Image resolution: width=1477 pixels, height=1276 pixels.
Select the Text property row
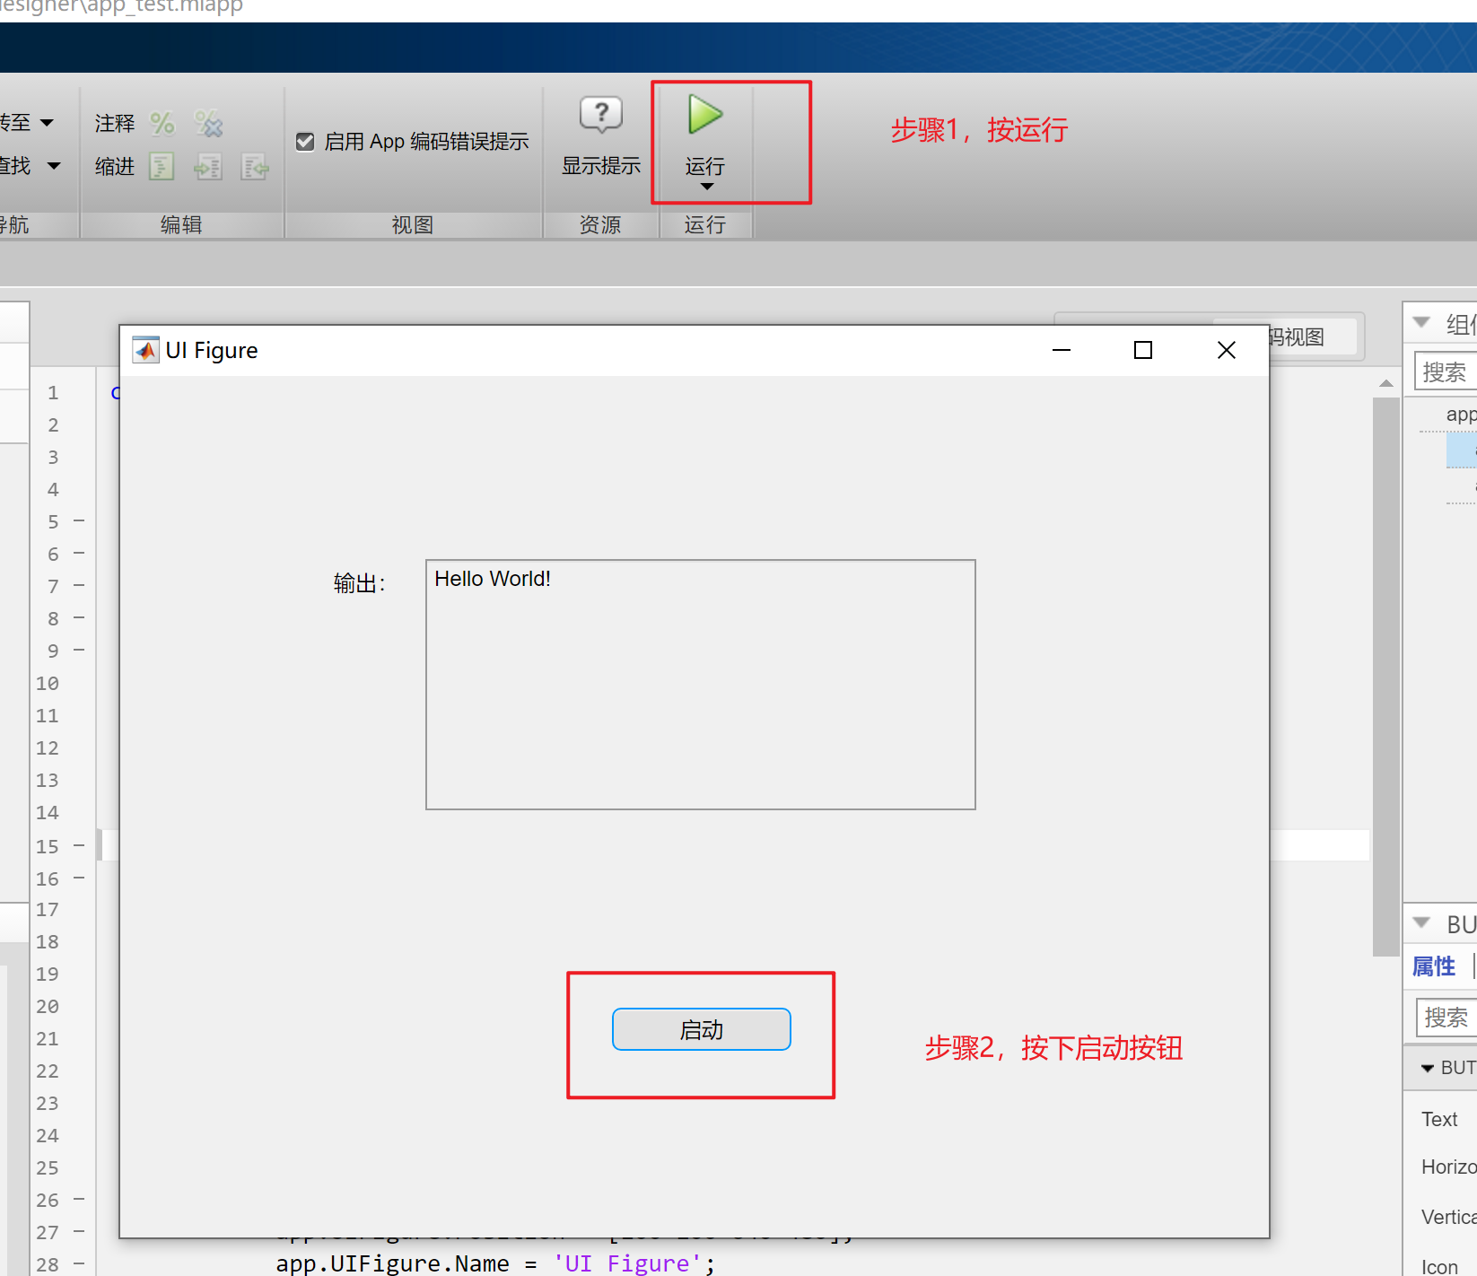[x=1438, y=1119]
